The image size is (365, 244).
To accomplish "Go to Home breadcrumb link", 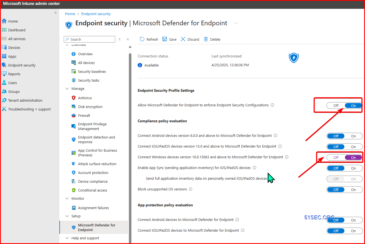I will pyautogui.click(x=70, y=14).
